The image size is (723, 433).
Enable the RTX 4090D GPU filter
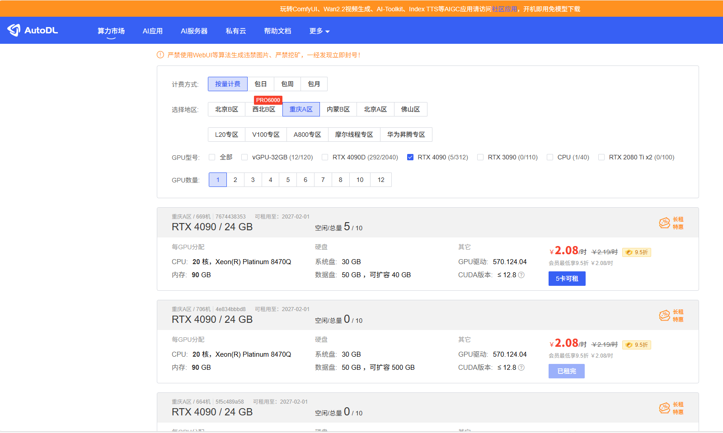[x=325, y=158]
